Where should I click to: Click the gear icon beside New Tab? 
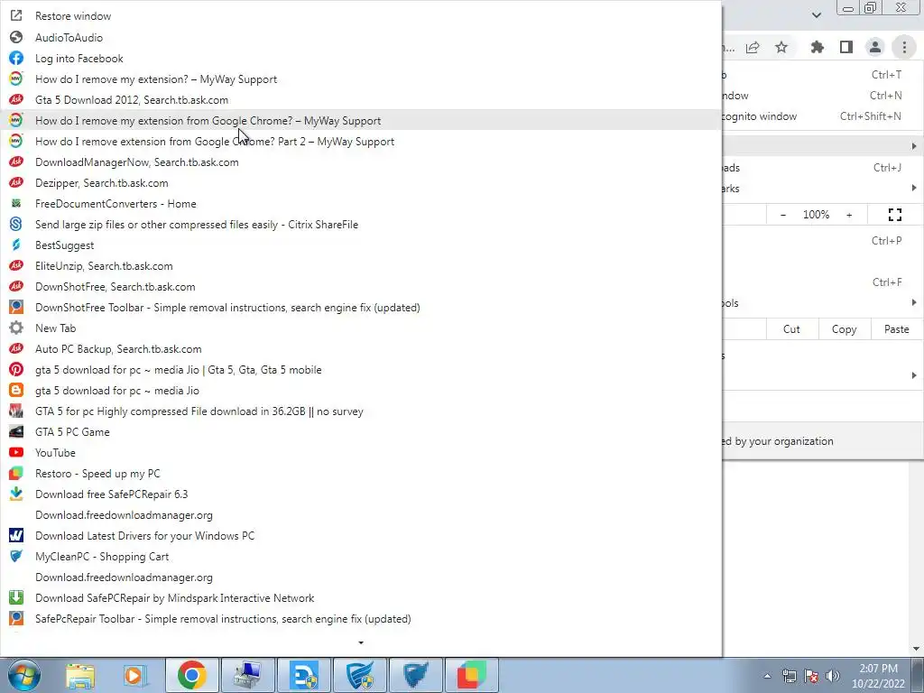[16, 328]
